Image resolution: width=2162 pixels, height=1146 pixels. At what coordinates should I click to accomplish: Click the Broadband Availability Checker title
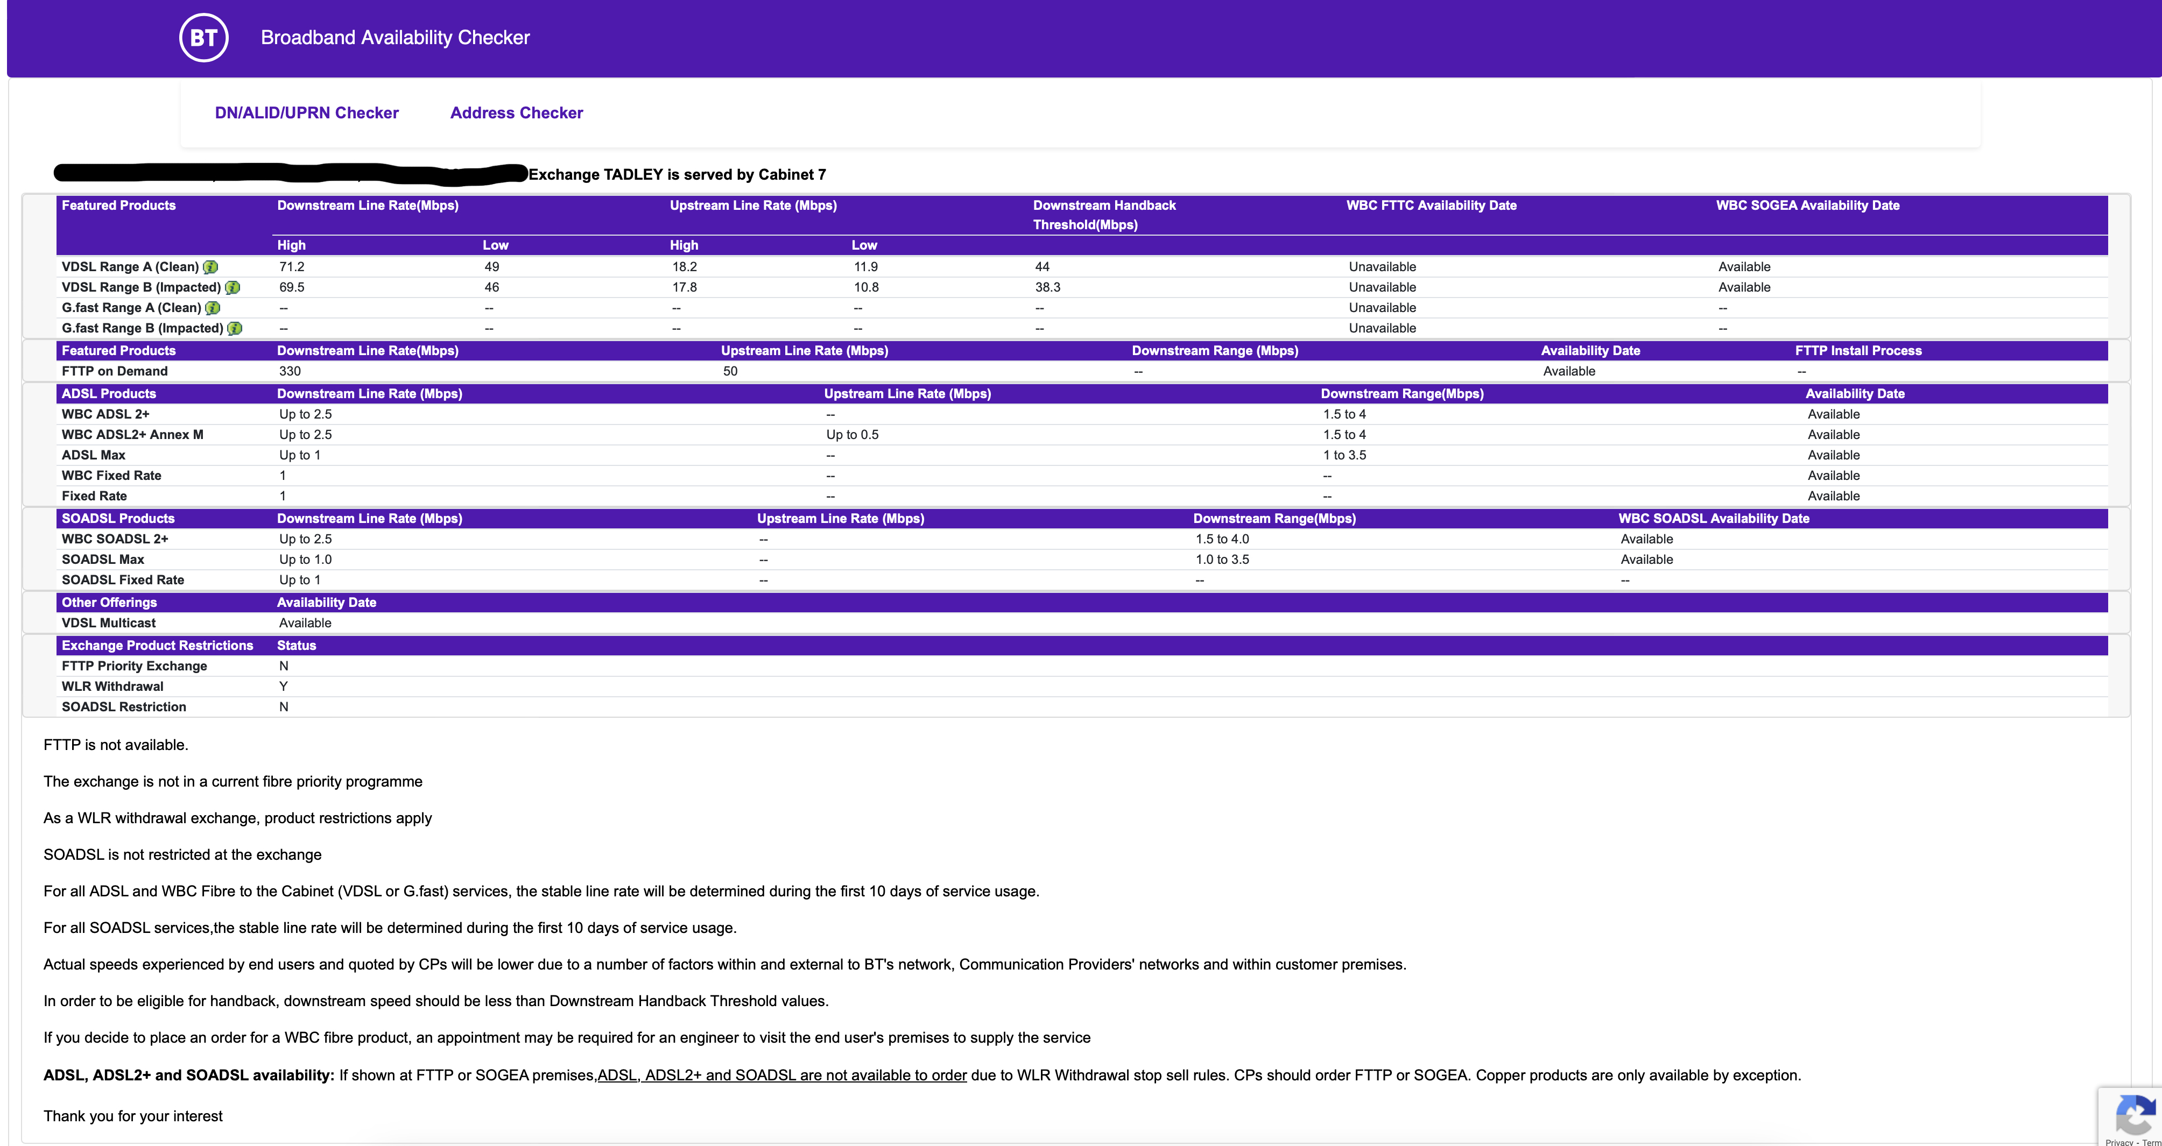[x=395, y=38]
